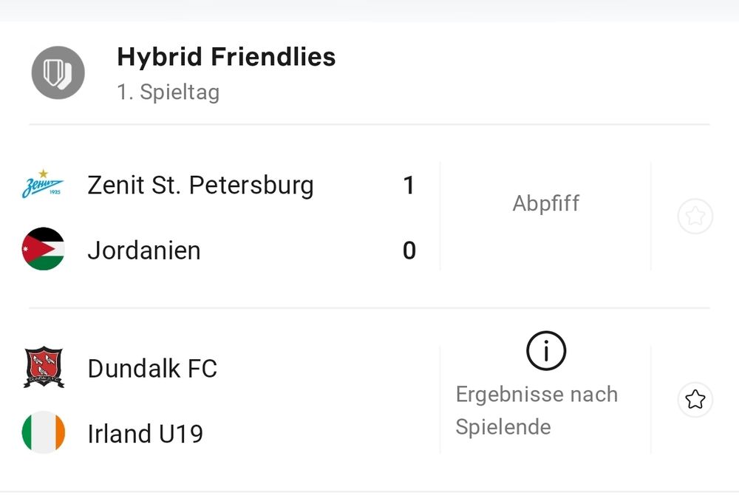Click the Abpfiff match status
Image resolution: width=739 pixels, height=504 pixels.
[545, 203]
